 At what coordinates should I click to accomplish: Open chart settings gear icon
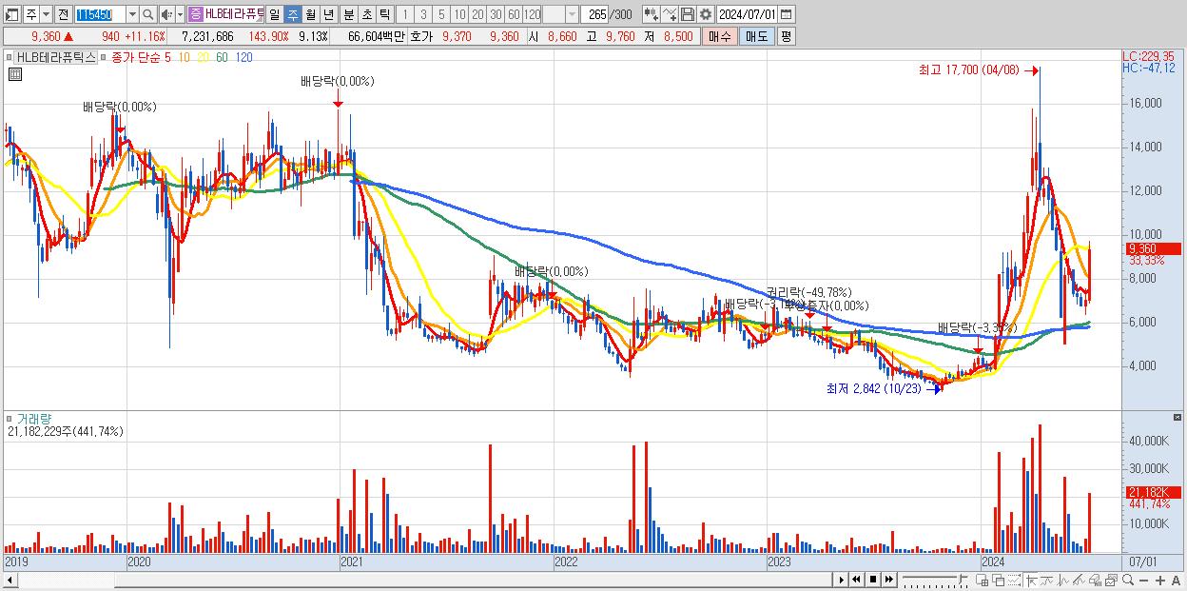[705, 14]
